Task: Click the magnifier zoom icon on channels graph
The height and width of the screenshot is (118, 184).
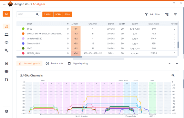Action: tap(173, 75)
